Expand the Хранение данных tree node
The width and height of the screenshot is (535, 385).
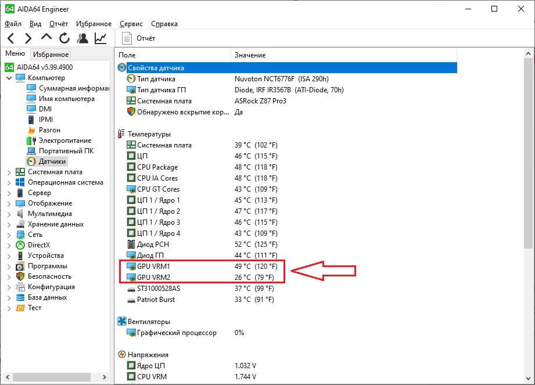coord(9,224)
